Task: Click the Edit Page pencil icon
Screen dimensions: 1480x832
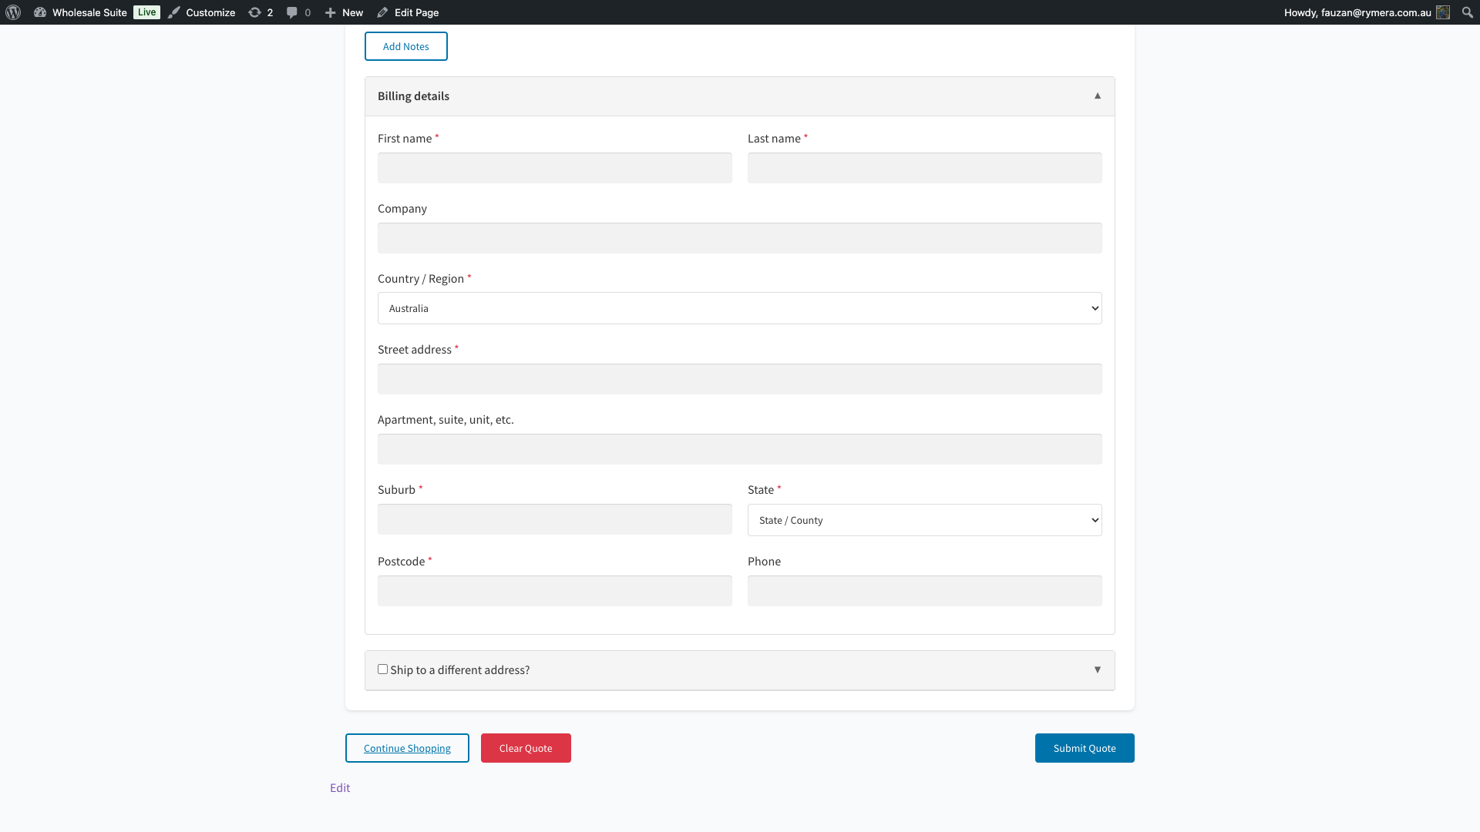Action: pos(382,12)
